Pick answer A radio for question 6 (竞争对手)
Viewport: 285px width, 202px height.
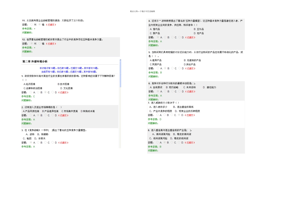click(x=158, y=91)
